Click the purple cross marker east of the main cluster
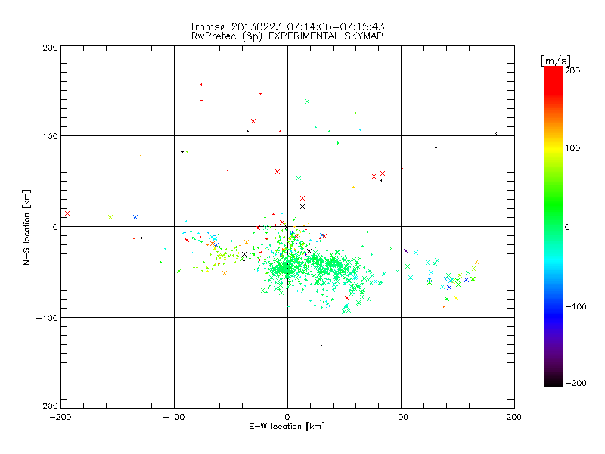 click(x=406, y=251)
